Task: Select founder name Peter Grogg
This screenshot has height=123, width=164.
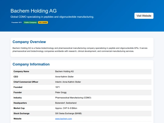Action: (61, 92)
